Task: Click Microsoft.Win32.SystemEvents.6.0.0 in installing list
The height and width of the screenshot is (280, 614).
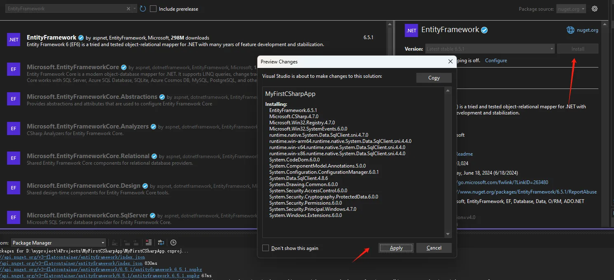Action: pyautogui.click(x=308, y=129)
